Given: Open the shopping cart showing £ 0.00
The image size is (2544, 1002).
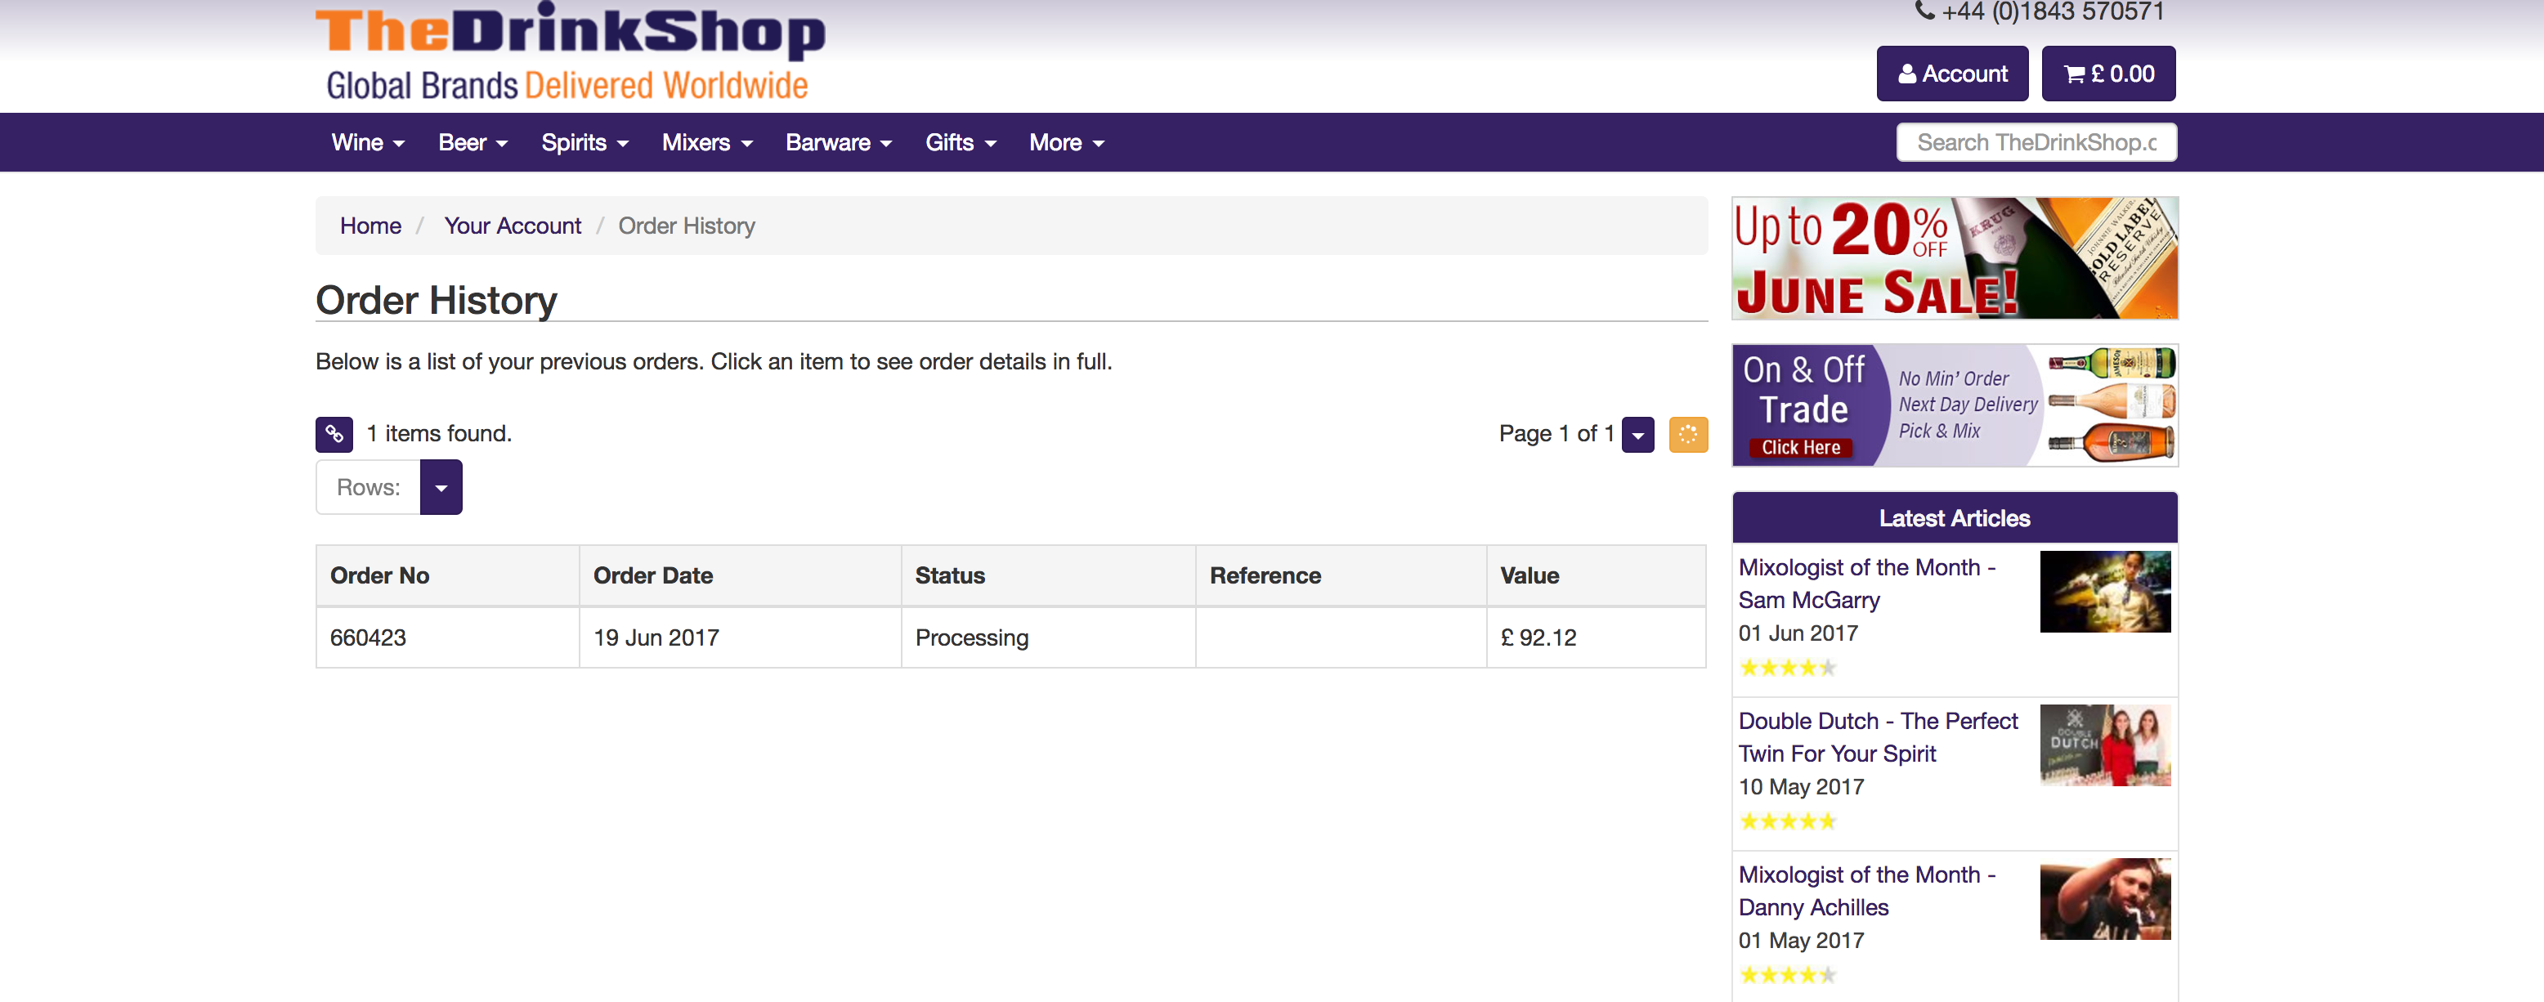Looking at the screenshot, I should pyautogui.click(x=2107, y=74).
